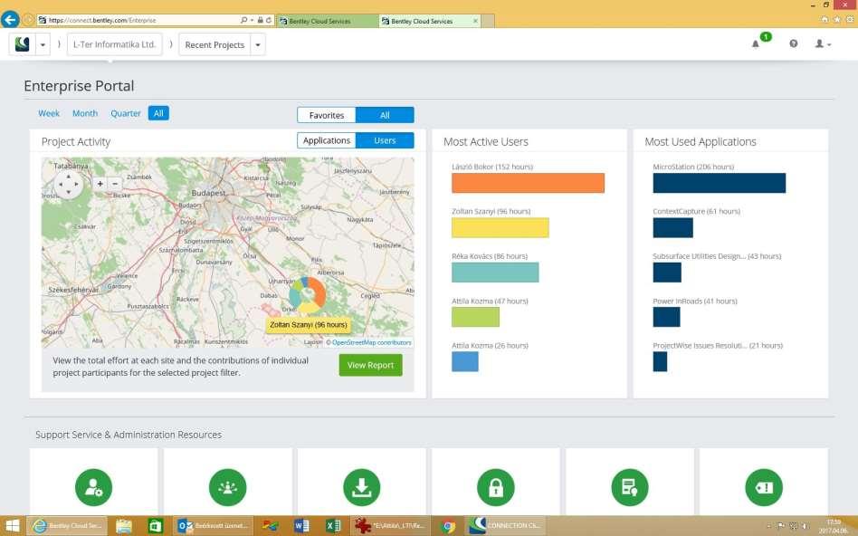Open File Explorer in taskbar
Viewport: 858px width, 536px height.
pos(124,526)
